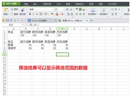
Task: Click the currency format icon
Action: pyautogui.click(x=113, y=9)
